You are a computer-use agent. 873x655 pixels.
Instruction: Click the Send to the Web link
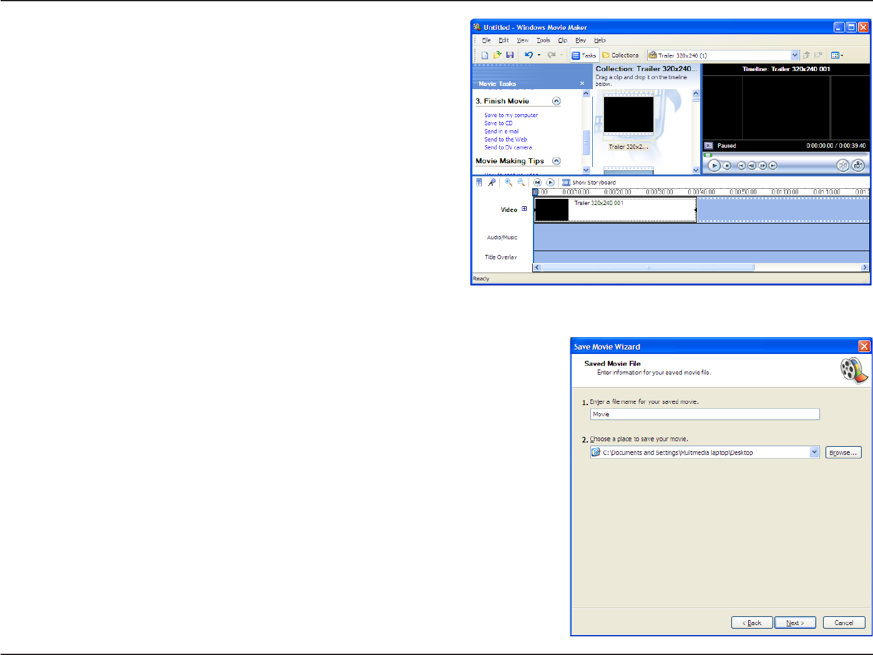(x=505, y=140)
